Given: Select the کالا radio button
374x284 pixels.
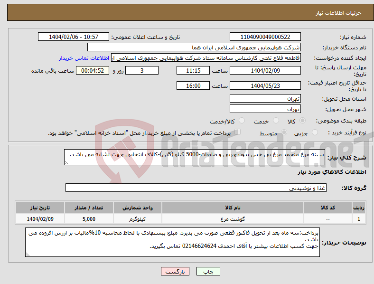Looking at the screenshot, I should [302, 121].
